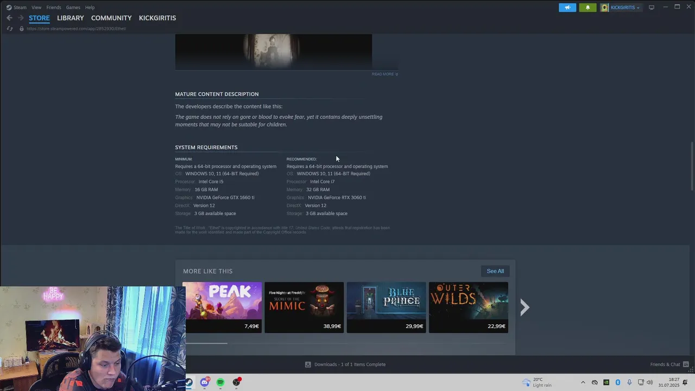The width and height of the screenshot is (695, 391).
Task: Open the Blue Prince game card
Action: tap(386, 307)
